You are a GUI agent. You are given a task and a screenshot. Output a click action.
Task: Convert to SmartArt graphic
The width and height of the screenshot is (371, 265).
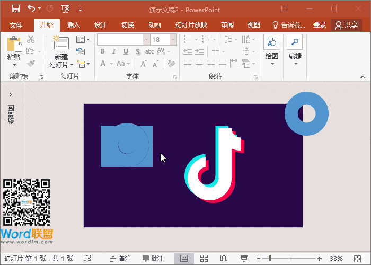pyautogui.click(x=248, y=64)
